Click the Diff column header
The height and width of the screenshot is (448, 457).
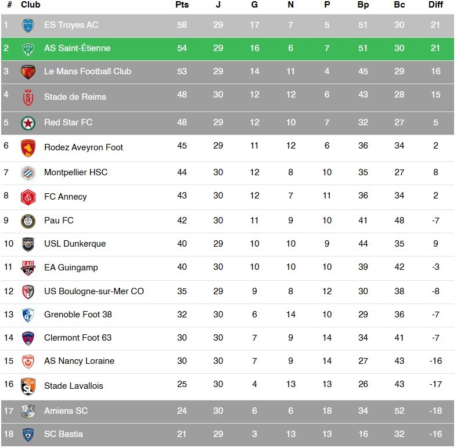(x=435, y=5)
